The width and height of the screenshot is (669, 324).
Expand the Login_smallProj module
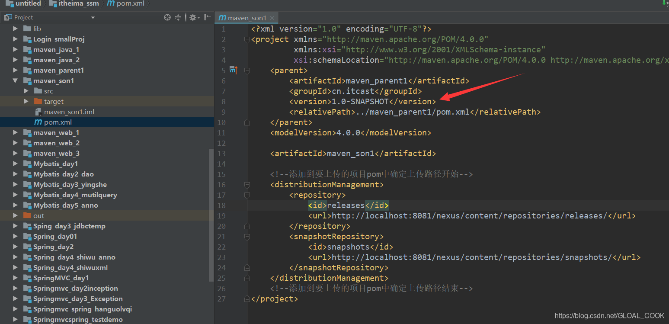click(x=16, y=39)
